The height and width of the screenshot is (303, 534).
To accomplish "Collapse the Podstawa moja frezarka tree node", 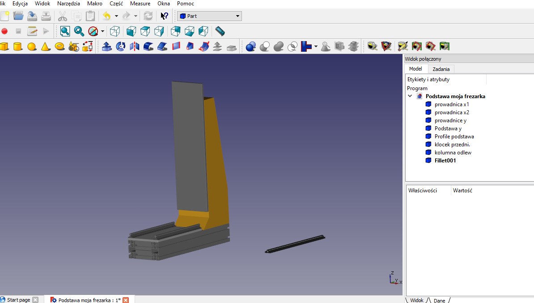I will 410,96.
